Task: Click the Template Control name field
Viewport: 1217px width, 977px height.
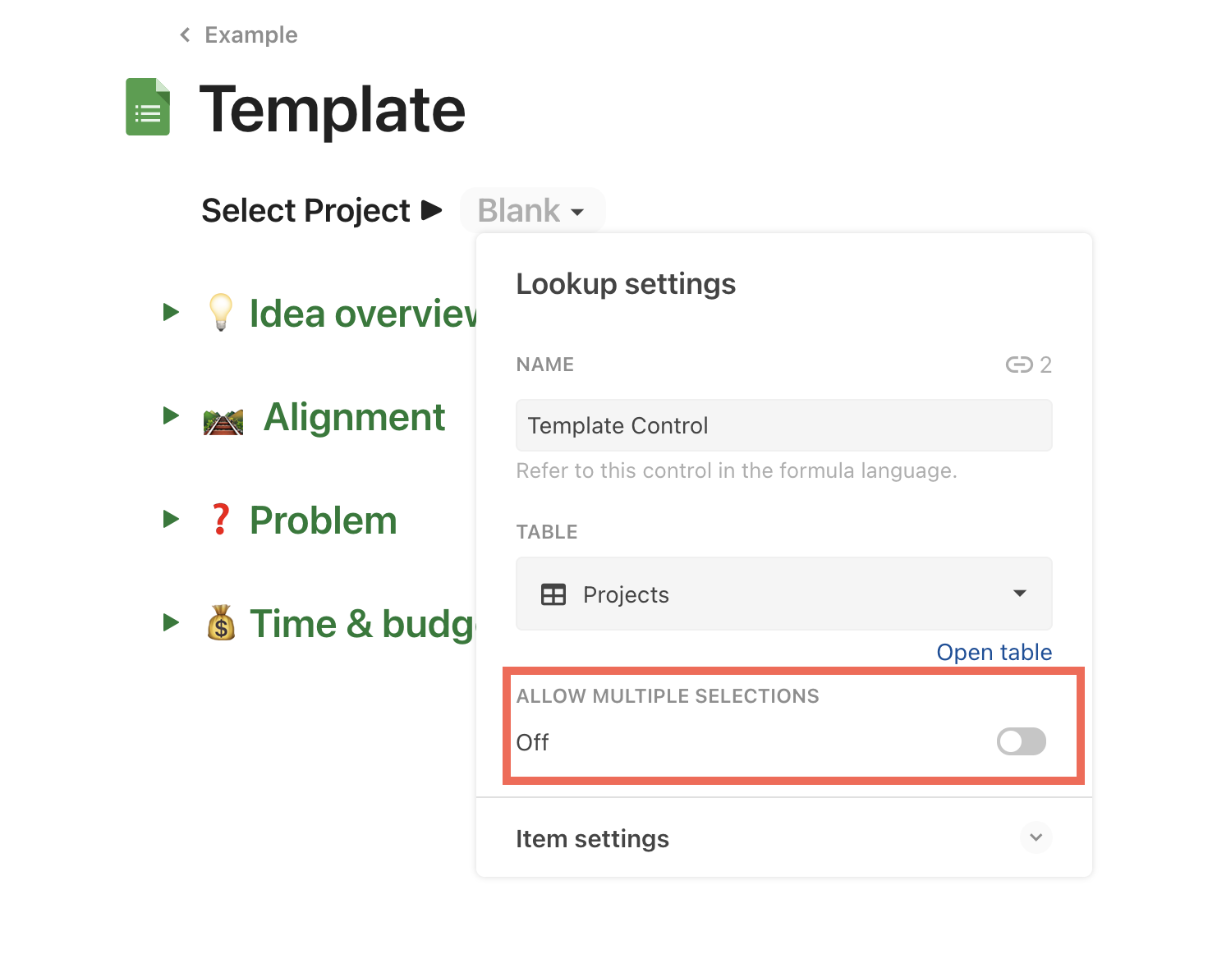Action: 783,425
